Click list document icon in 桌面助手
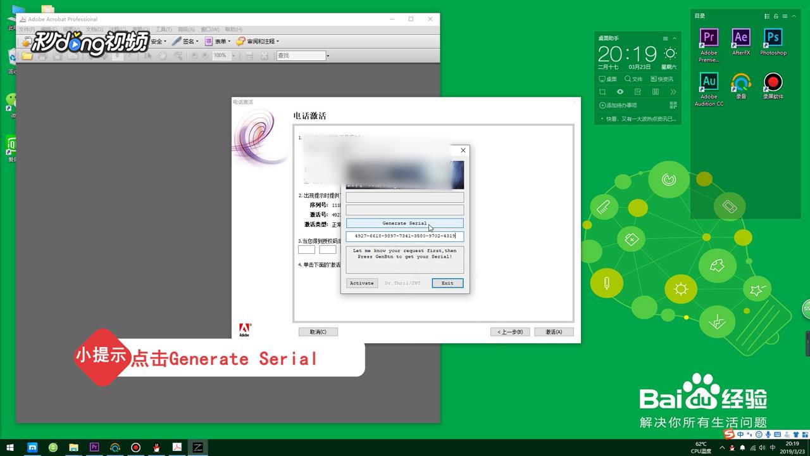 656,92
